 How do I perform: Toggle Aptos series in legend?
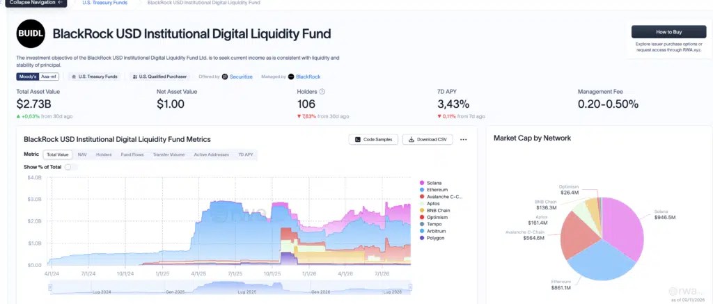click(429, 204)
